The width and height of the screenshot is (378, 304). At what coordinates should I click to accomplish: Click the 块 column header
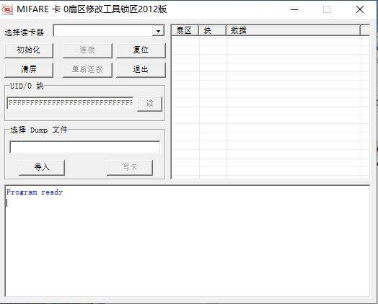(x=212, y=30)
